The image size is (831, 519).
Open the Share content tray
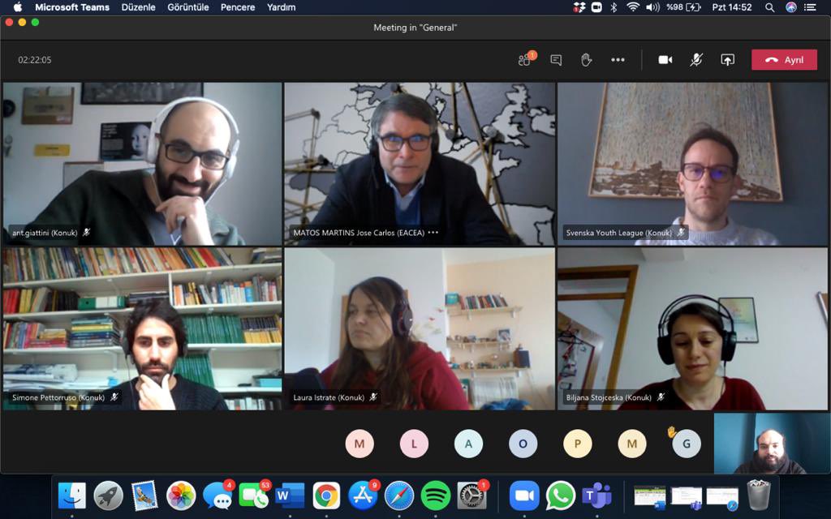tap(727, 60)
